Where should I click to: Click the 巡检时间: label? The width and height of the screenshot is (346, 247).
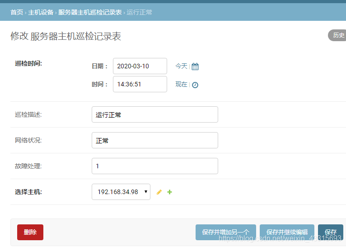[x=28, y=64]
